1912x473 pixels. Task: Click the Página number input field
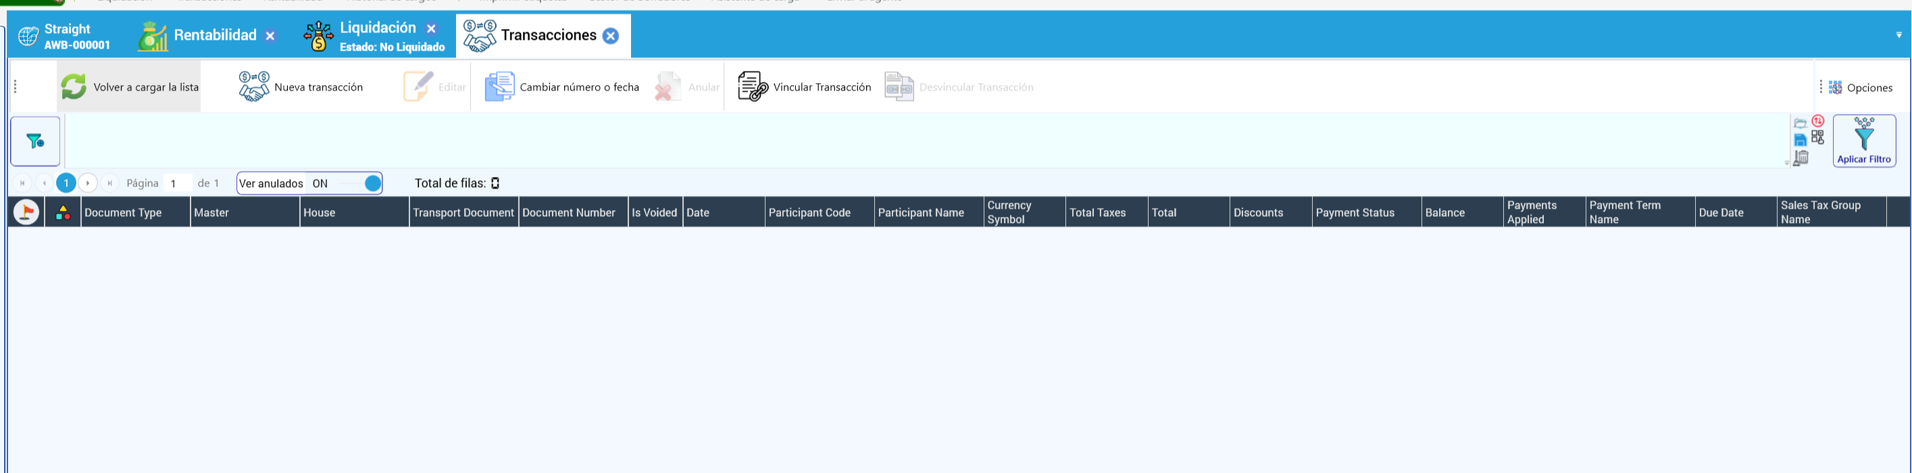tap(178, 183)
